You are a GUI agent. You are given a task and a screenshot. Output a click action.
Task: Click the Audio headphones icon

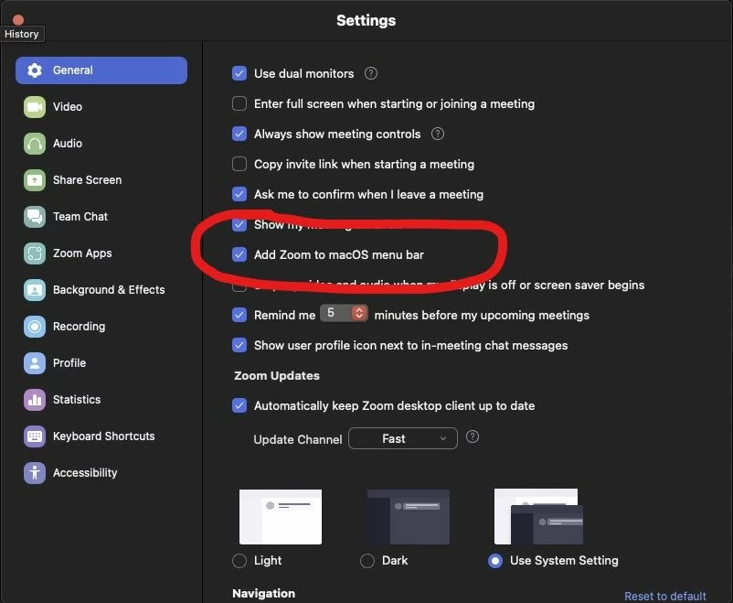tap(35, 144)
